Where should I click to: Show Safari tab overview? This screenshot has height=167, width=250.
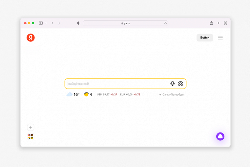225,23
